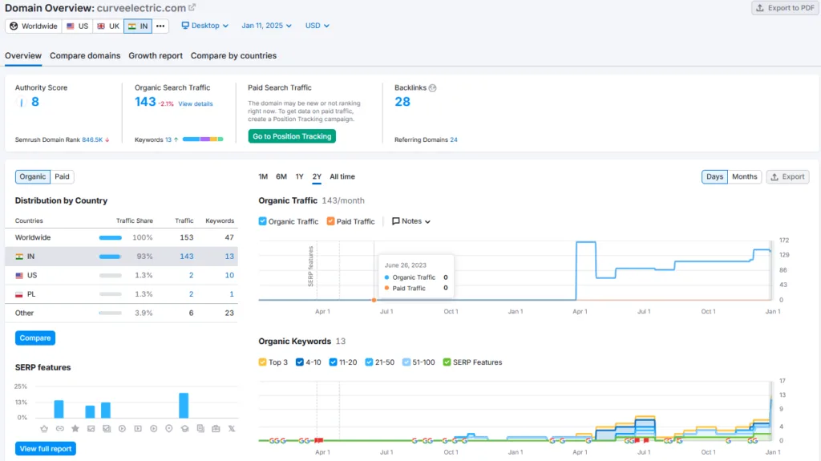Viewport: 821px width, 461px height.
Task: Click the chain link icon in SERP features
Action: [59, 428]
